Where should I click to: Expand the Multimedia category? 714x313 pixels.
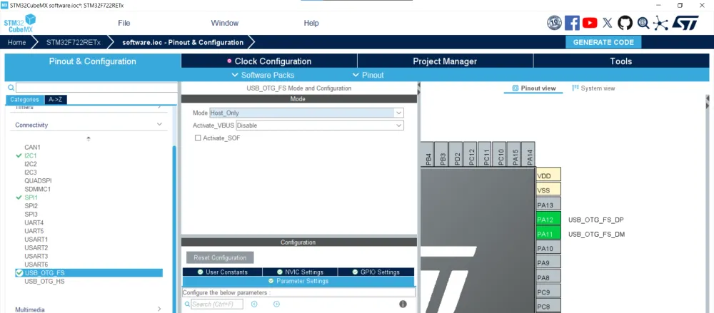pyautogui.click(x=159, y=309)
